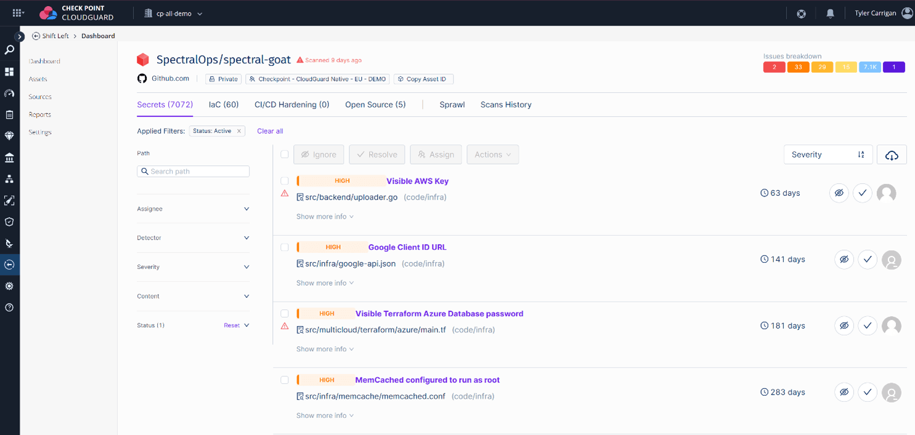915x435 pixels.
Task: Click the blue 7.1K issues badge
Action: (x=870, y=67)
